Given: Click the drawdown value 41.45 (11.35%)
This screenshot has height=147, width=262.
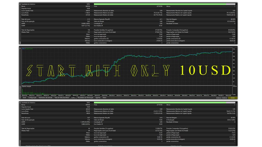Looking at the screenshot, I should click(158, 111).
